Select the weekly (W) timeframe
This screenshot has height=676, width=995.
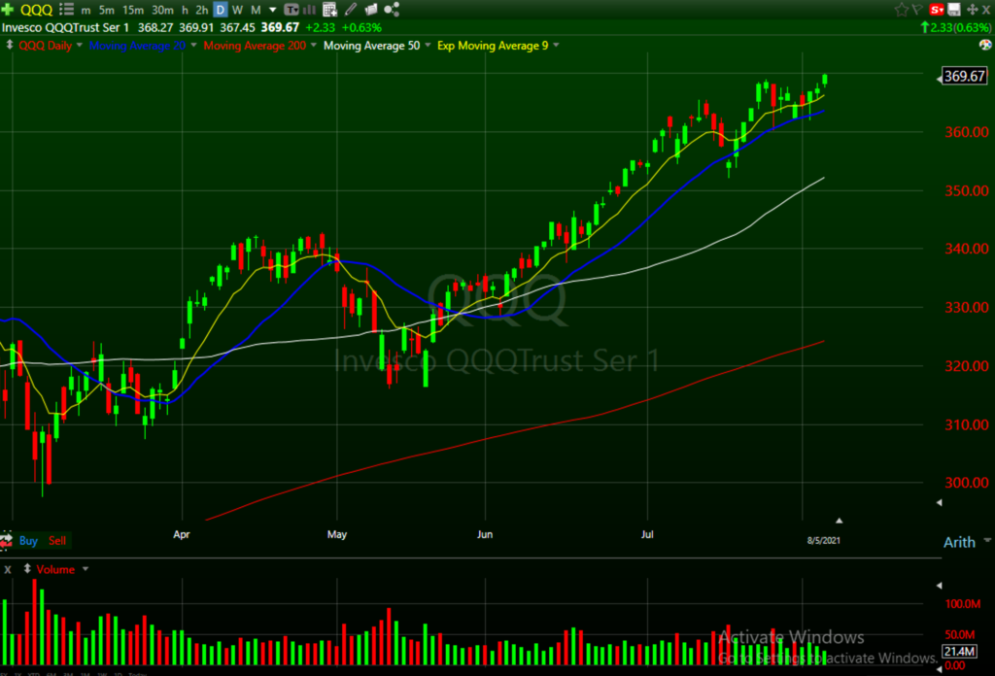tap(238, 10)
